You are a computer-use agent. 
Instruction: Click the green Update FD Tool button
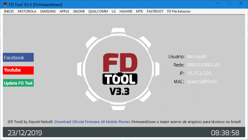(x=18, y=83)
